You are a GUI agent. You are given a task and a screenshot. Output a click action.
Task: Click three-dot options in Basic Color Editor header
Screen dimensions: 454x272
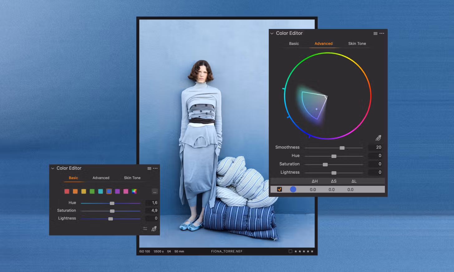click(155, 168)
